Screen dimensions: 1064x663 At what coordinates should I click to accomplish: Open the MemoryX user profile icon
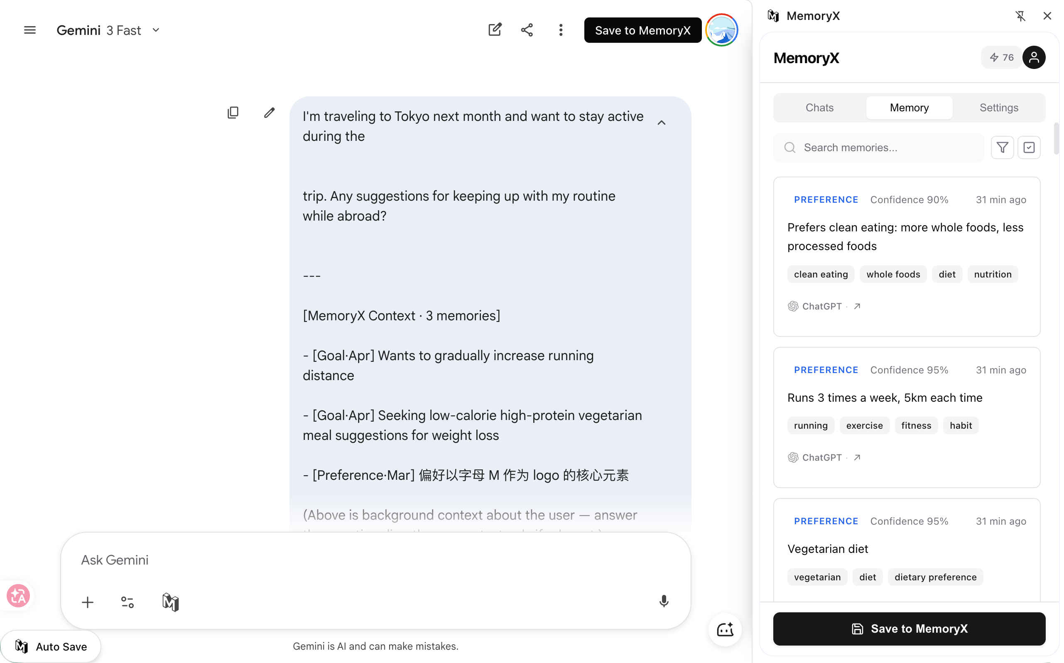click(x=1034, y=57)
